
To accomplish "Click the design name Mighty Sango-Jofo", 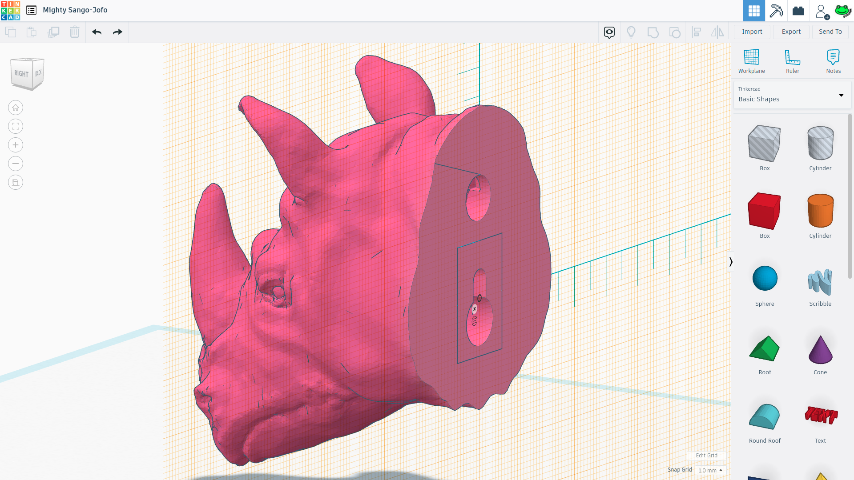I will (x=75, y=10).
